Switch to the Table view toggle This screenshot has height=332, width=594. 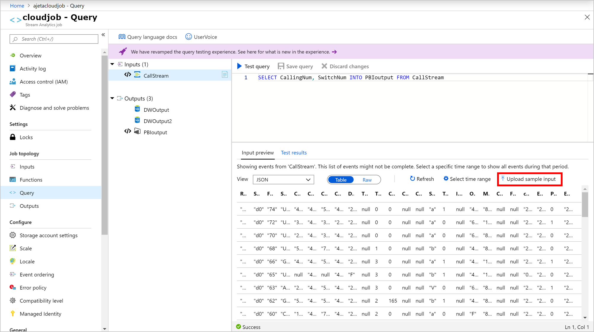(x=341, y=179)
